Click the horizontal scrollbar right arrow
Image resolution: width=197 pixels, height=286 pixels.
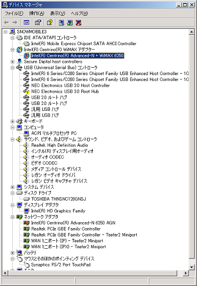(x=186, y=273)
